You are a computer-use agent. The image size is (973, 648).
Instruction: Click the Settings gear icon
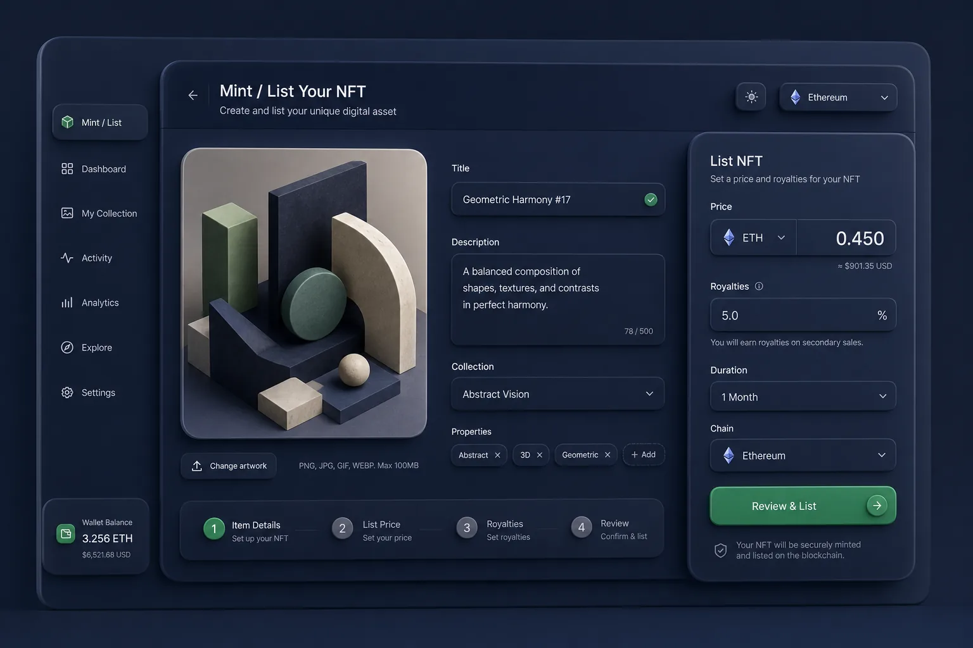click(67, 392)
